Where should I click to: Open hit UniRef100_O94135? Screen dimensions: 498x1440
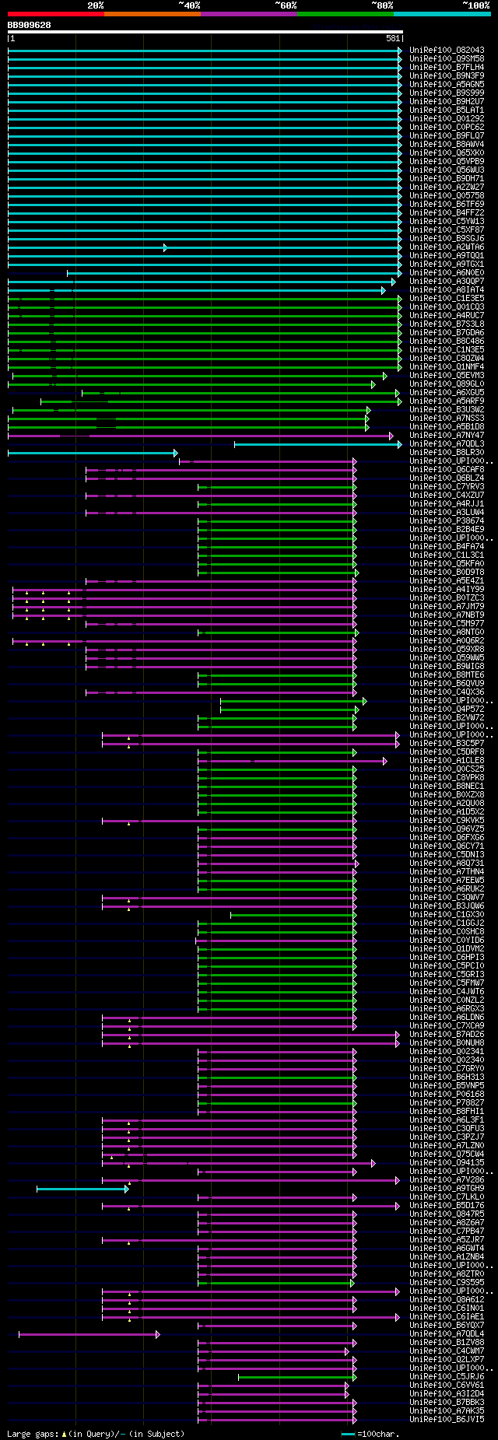pos(447,1162)
